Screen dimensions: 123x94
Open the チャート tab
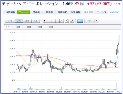pyautogui.click(x=23, y=12)
